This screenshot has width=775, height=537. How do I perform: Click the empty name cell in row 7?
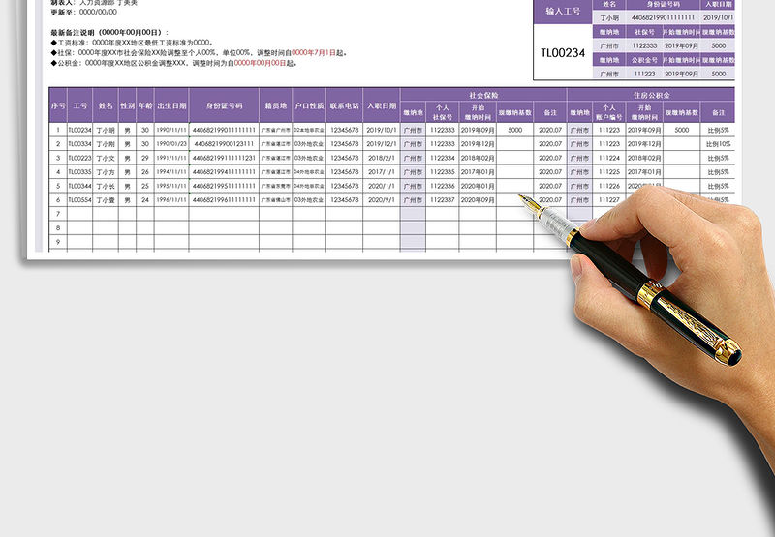[106, 214]
